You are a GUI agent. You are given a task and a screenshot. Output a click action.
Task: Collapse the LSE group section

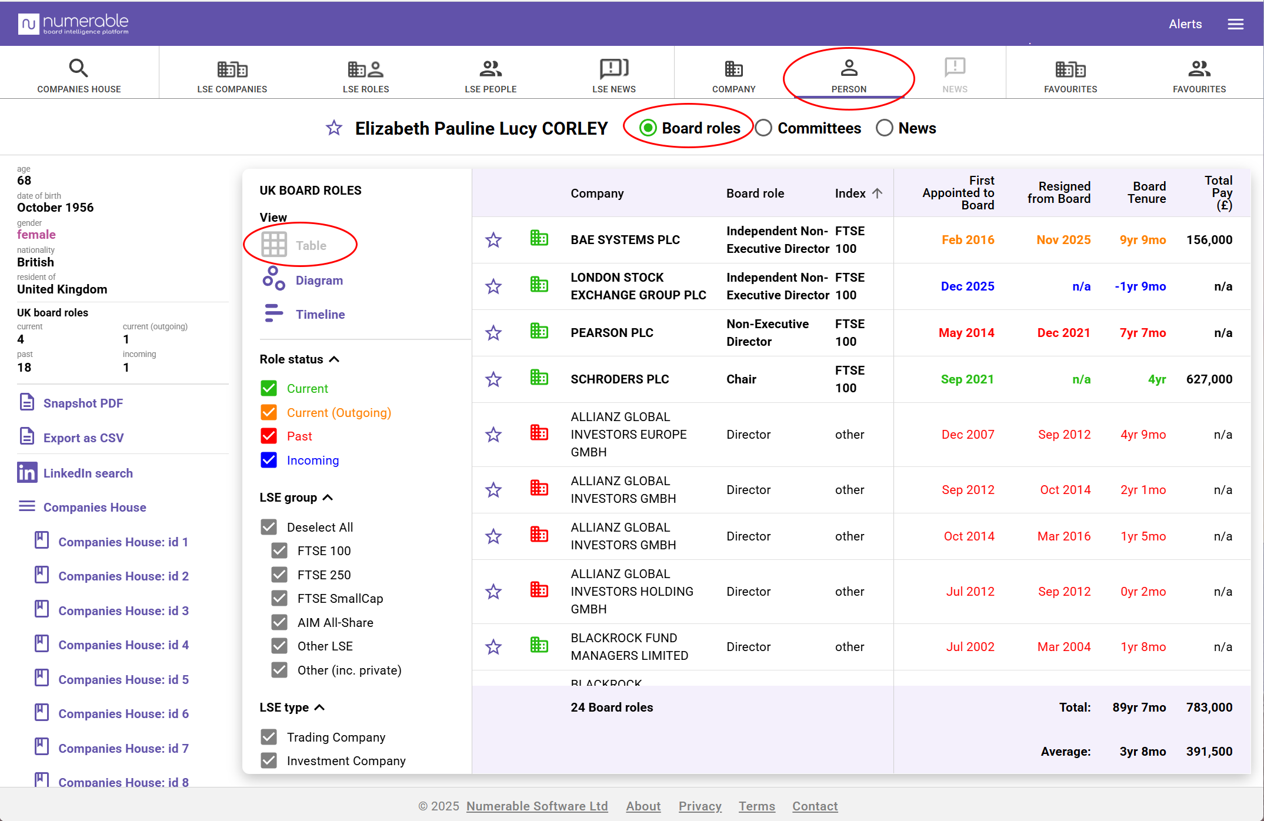[328, 498]
